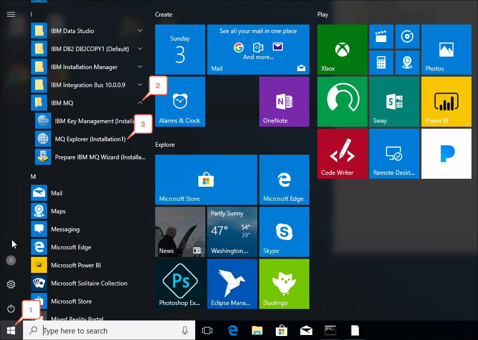Open the Eclipse Manager tile
This screenshot has height=340, width=478.
(232, 284)
